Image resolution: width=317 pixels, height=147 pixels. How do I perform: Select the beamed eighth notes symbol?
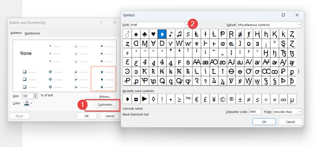point(179,34)
